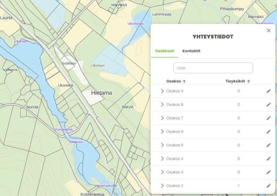Edit Osakas 2 using pencil icon
Viewport: 277px width, 196px height.
point(268,186)
